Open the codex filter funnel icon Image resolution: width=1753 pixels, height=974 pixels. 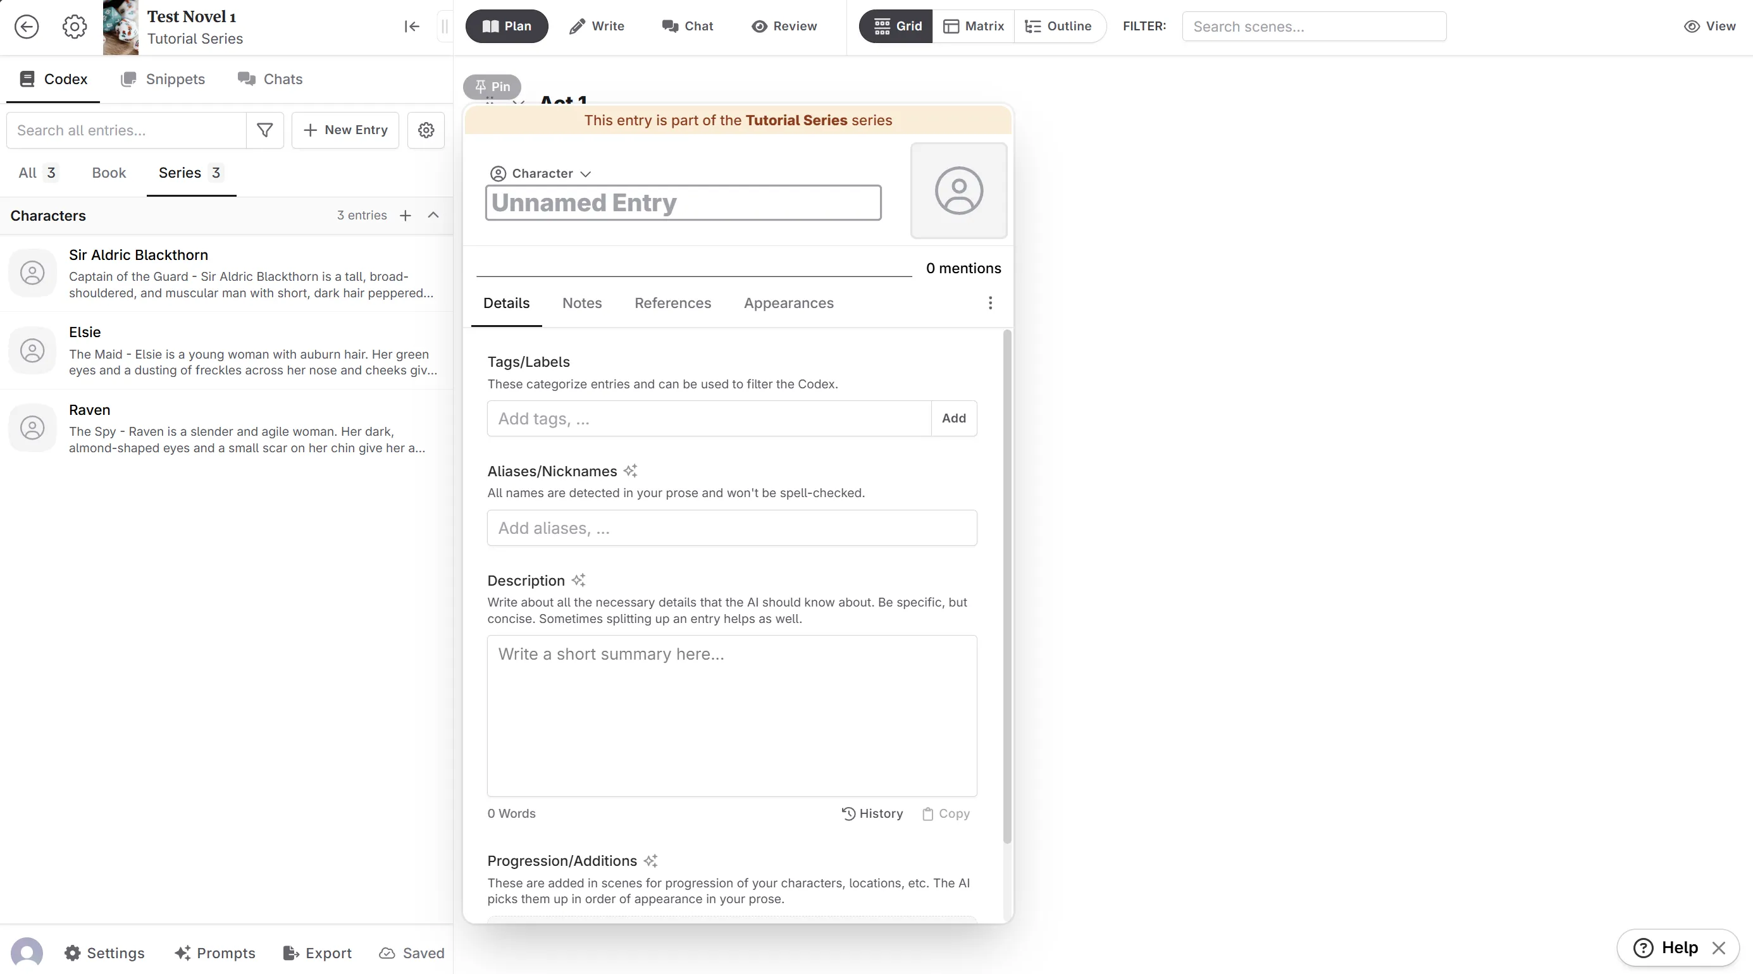pos(264,130)
